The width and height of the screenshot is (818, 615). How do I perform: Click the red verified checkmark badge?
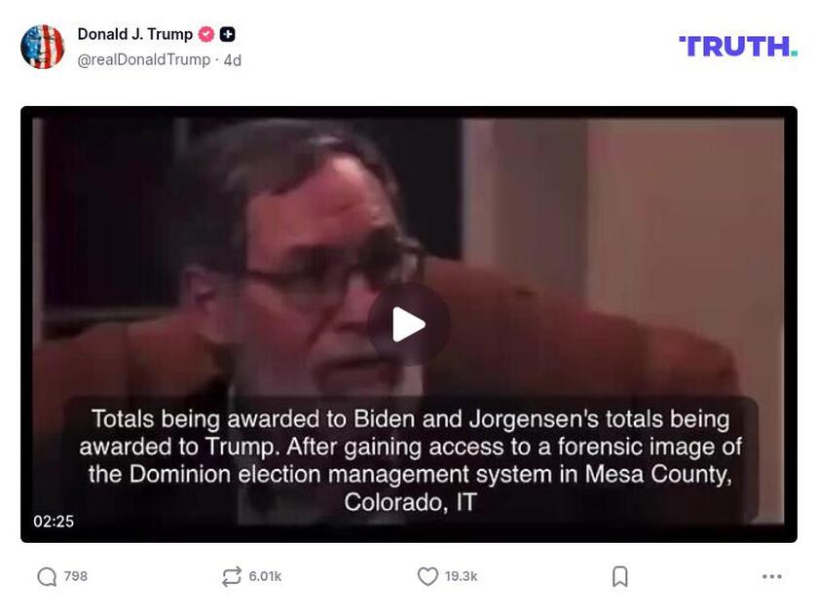tap(206, 34)
